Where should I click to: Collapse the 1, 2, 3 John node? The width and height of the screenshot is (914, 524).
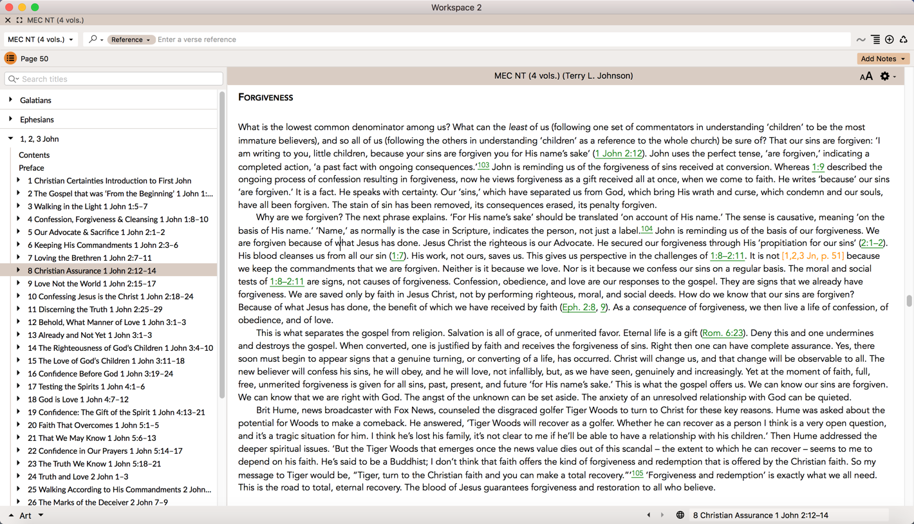(x=10, y=138)
